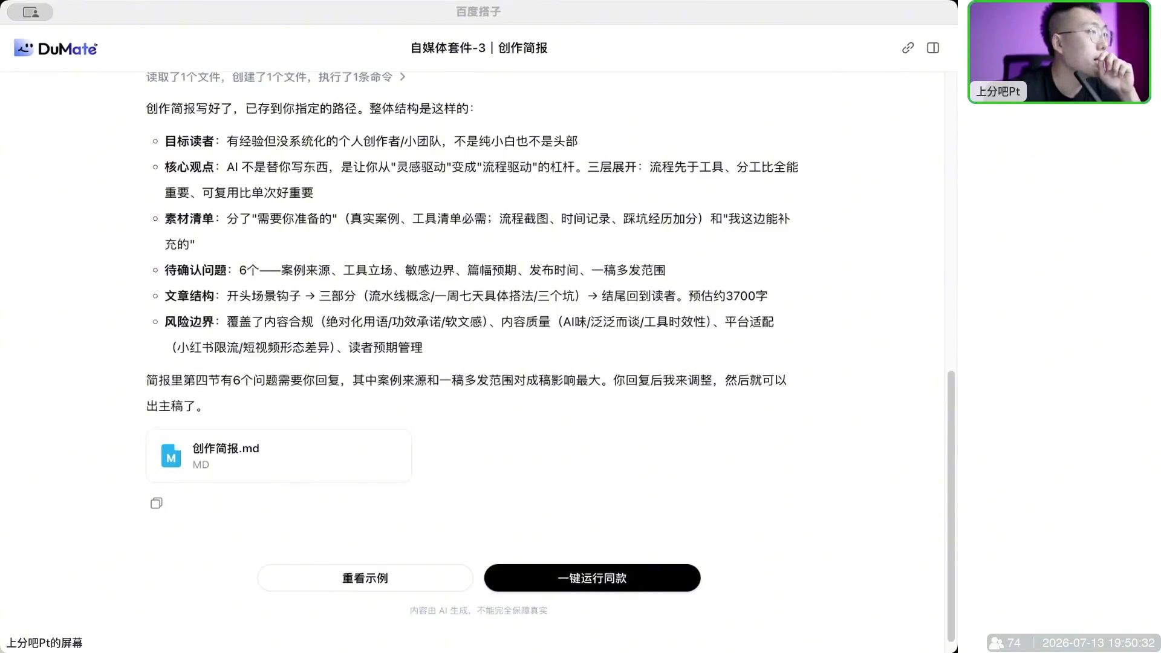Click the DuMate brand text
The width and height of the screenshot is (1161, 653).
pyautogui.click(x=67, y=48)
